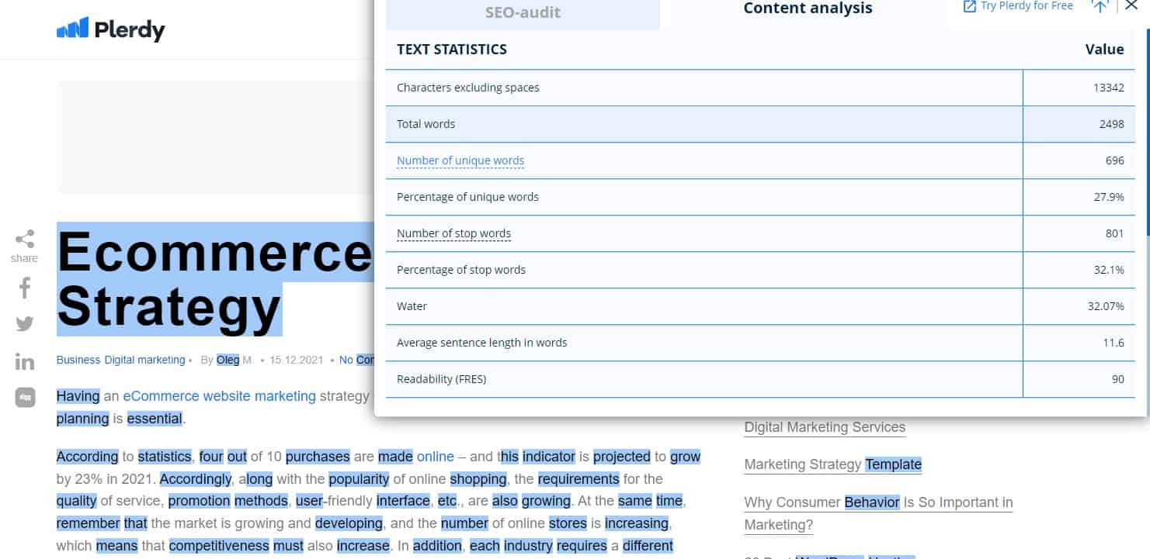Switch to the SEO-audit tab
The height and width of the screenshot is (559, 1150).
(x=523, y=12)
